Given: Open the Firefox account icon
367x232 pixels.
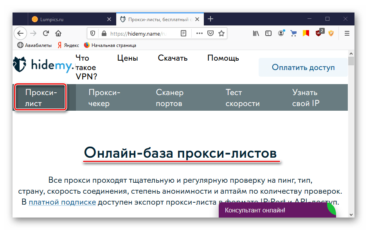Looking at the screenshot, I should click(281, 34).
